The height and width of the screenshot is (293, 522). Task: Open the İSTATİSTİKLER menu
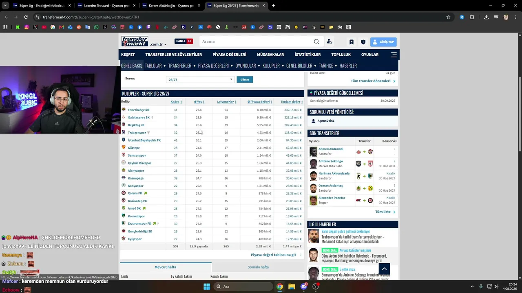click(307, 55)
